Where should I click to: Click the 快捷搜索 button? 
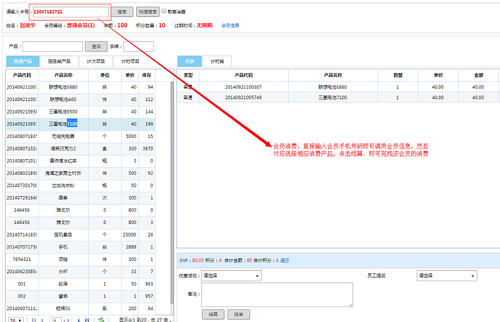click(x=147, y=11)
